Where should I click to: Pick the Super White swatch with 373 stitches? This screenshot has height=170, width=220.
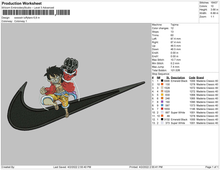(162, 123)
